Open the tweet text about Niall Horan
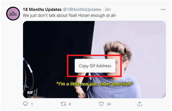The height and width of the screenshot is (111, 172). [70, 15]
